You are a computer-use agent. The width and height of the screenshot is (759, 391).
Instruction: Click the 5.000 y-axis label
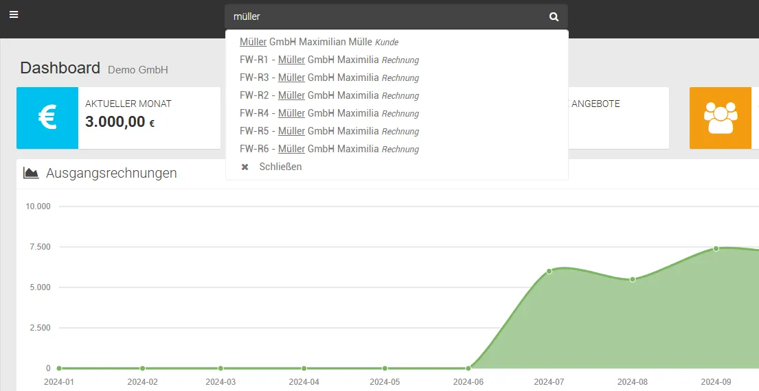[x=40, y=287]
